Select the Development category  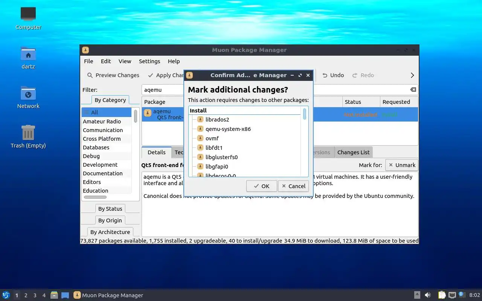click(107, 165)
